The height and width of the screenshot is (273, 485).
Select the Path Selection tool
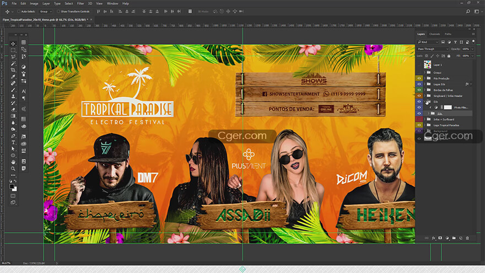point(13,149)
